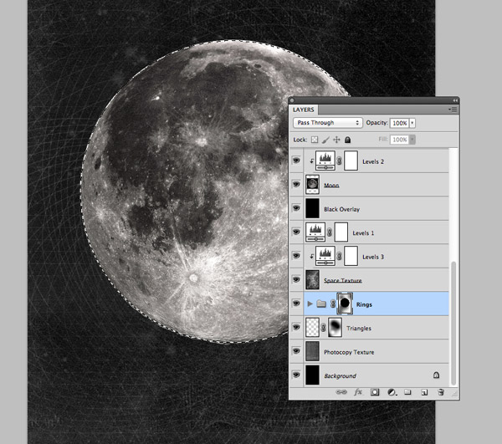Hide the Black Overlay layer
This screenshot has height=444, width=502.
click(297, 209)
